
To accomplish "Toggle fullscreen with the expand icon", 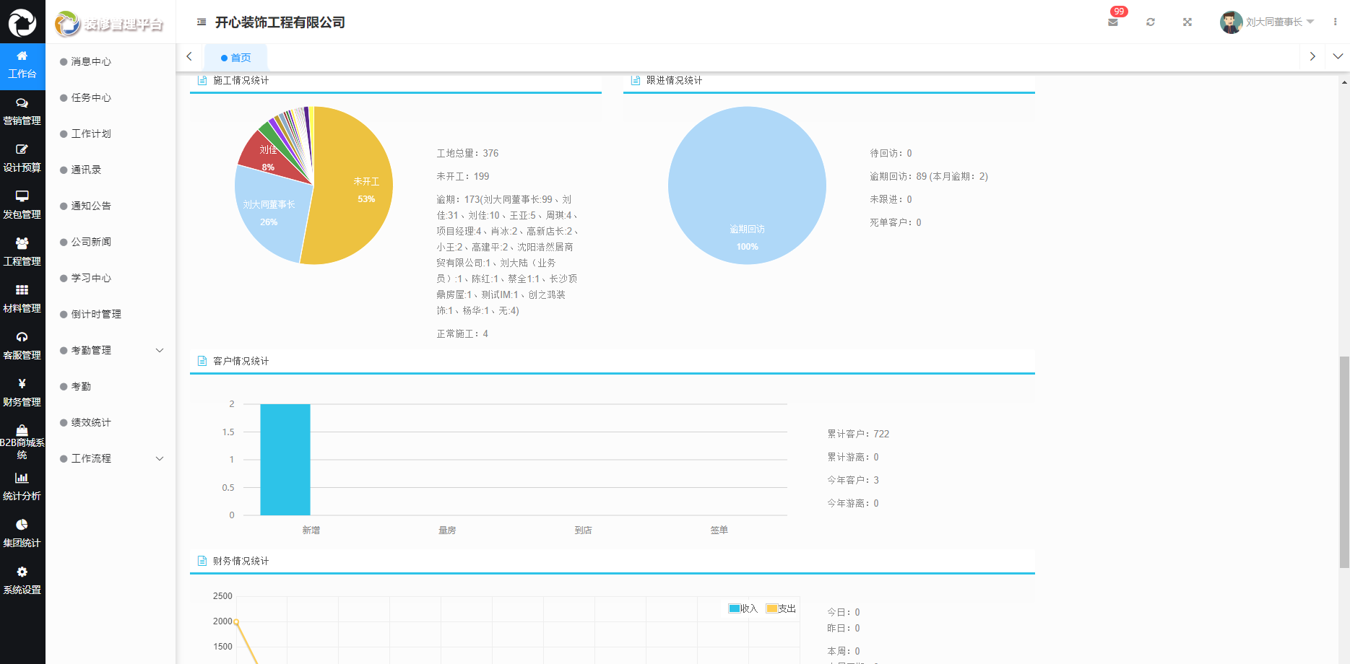I will point(1187,22).
